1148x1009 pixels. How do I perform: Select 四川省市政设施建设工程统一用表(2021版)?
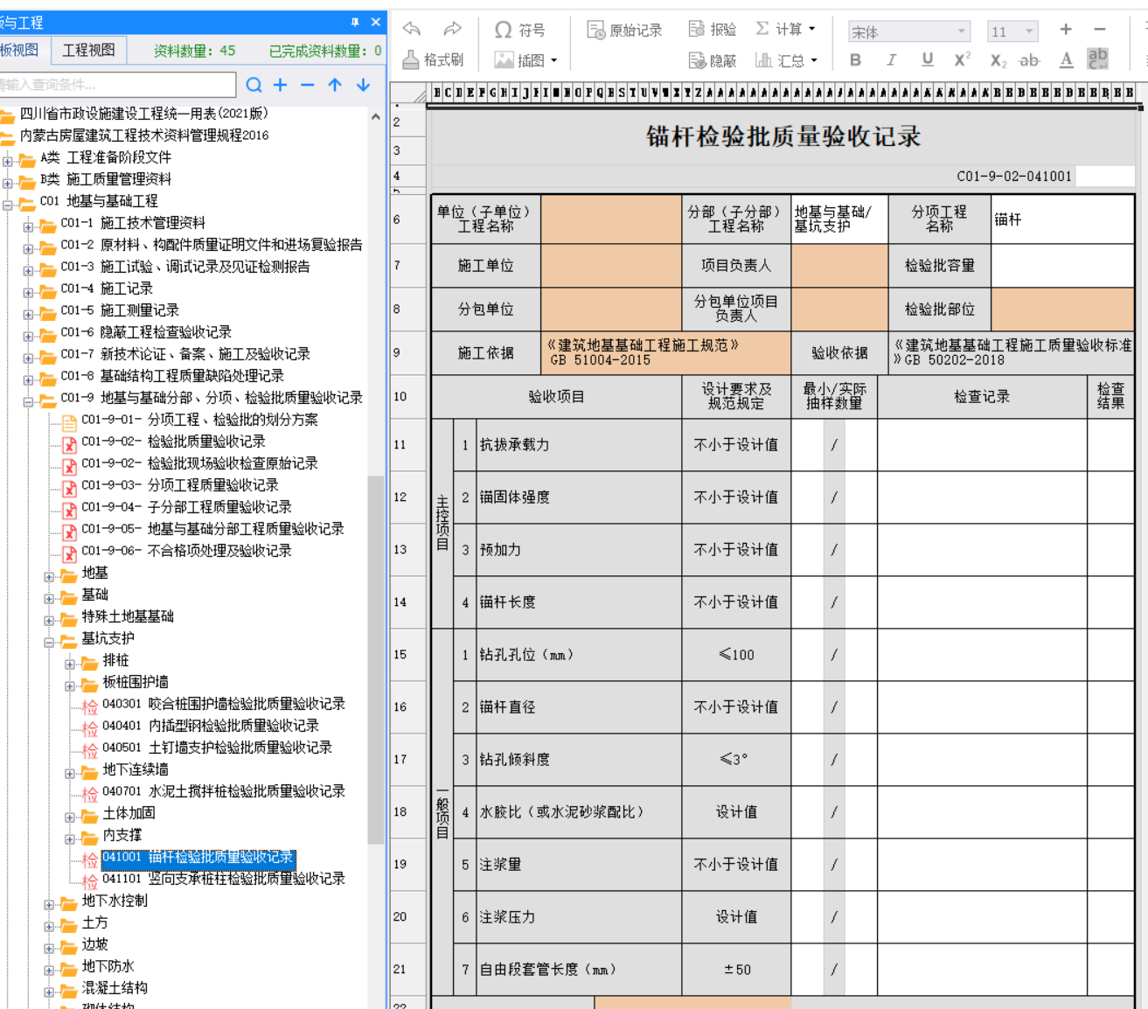(x=144, y=114)
